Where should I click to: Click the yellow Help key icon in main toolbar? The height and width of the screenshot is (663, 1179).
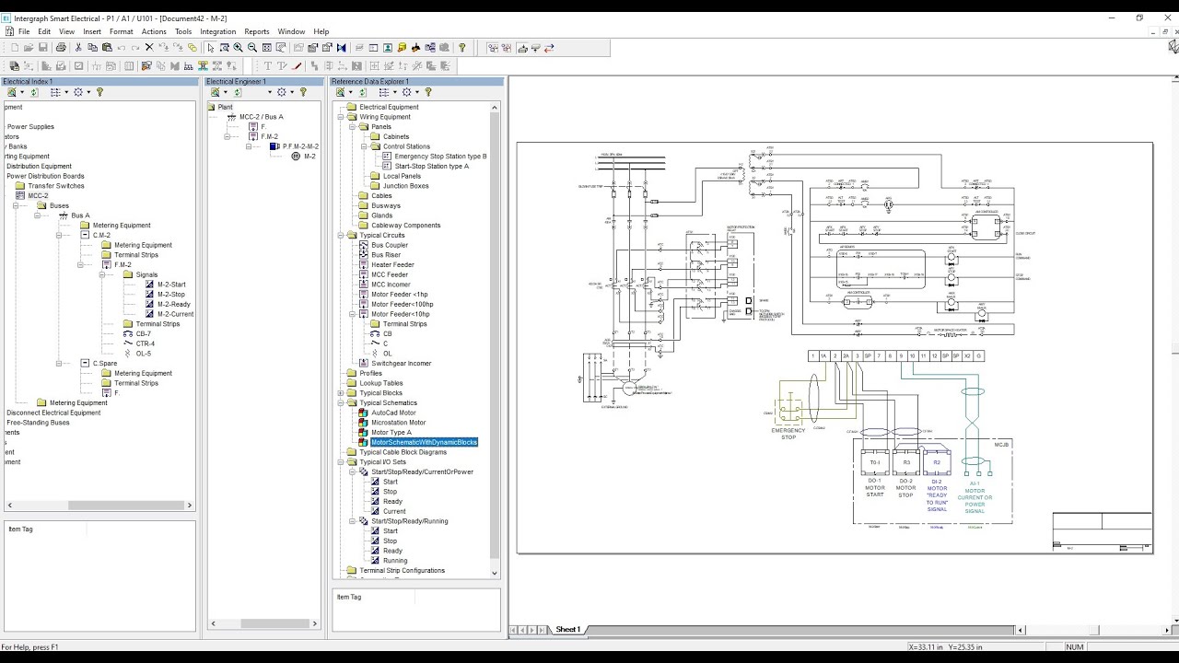(462, 47)
